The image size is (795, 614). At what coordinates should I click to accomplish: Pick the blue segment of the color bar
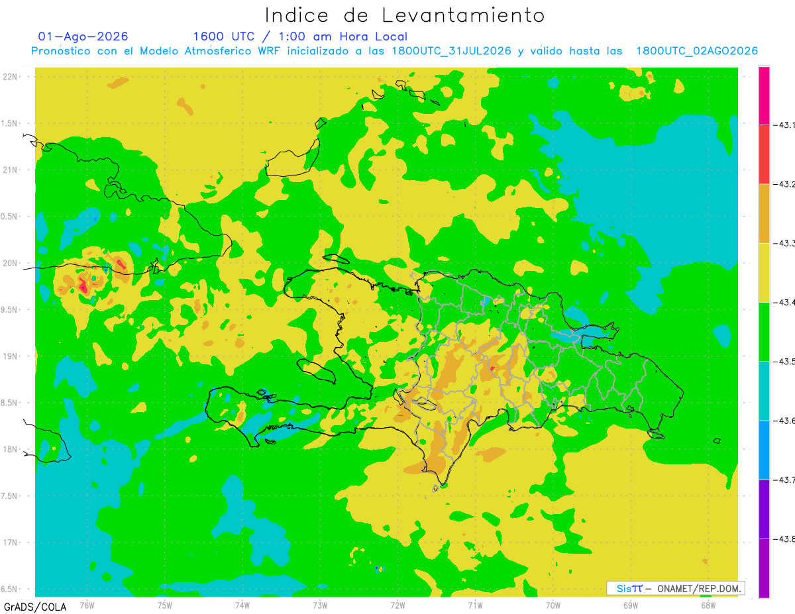coord(764,450)
